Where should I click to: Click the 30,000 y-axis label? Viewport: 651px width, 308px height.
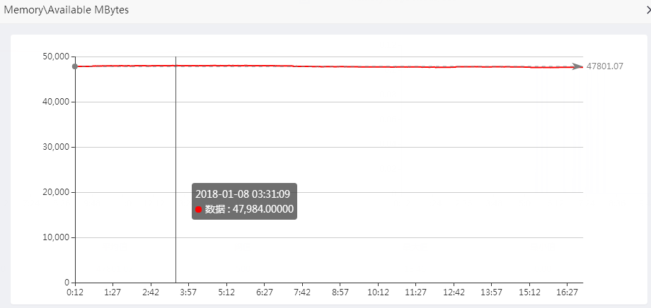(x=56, y=147)
